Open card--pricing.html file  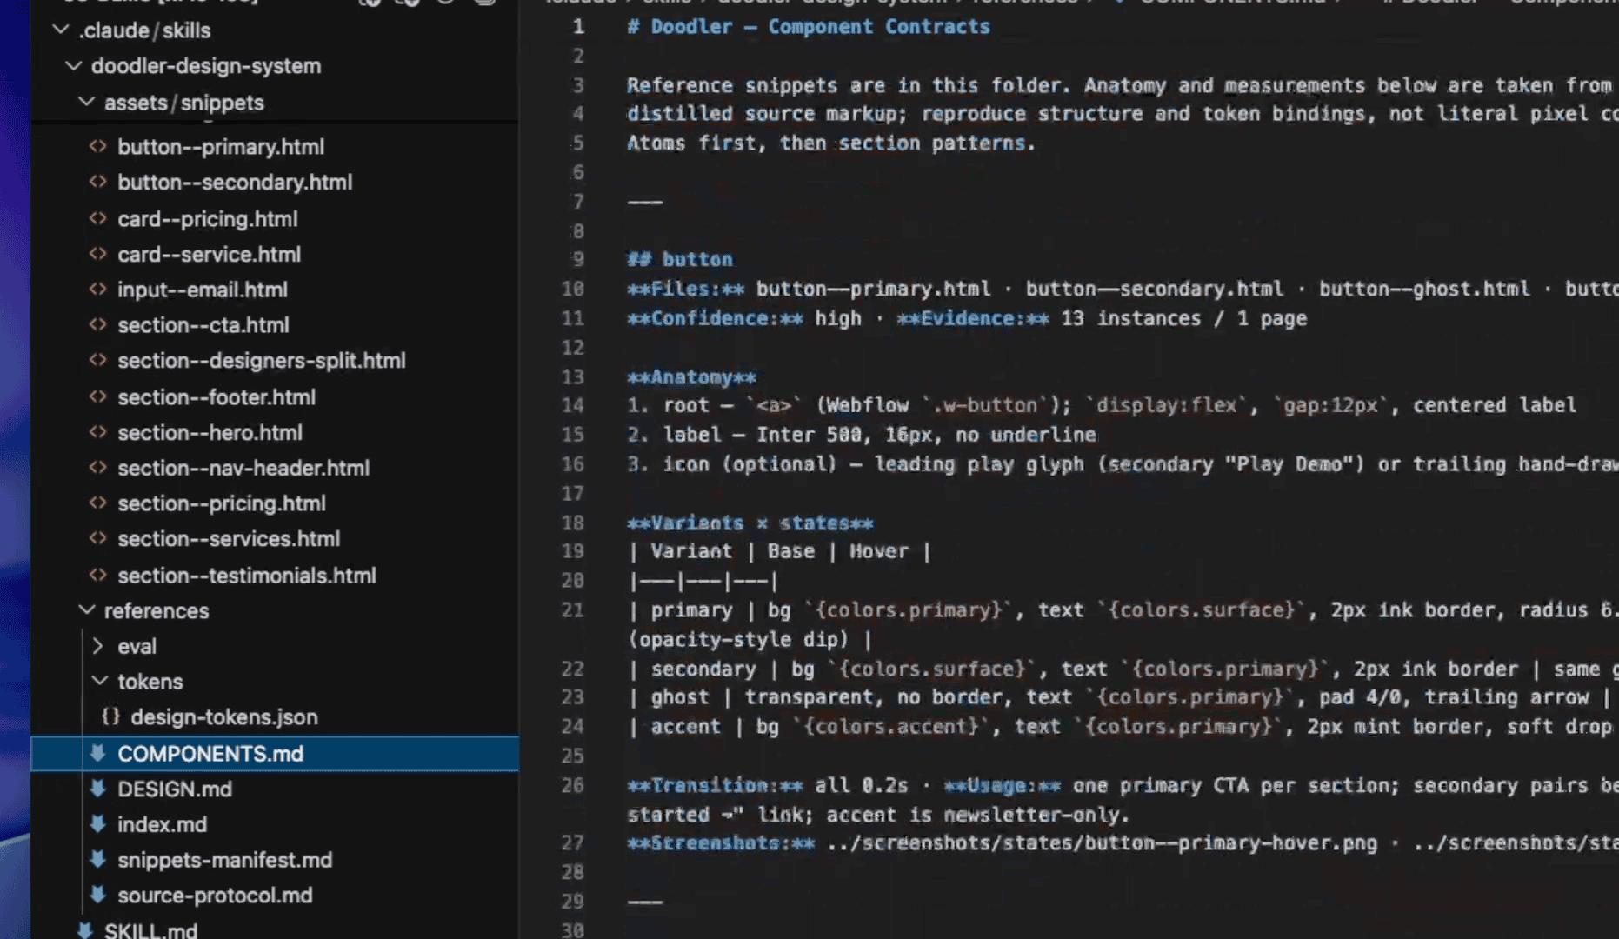click(x=207, y=219)
